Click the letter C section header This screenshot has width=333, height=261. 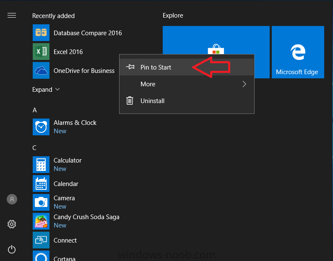coord(34,148)
